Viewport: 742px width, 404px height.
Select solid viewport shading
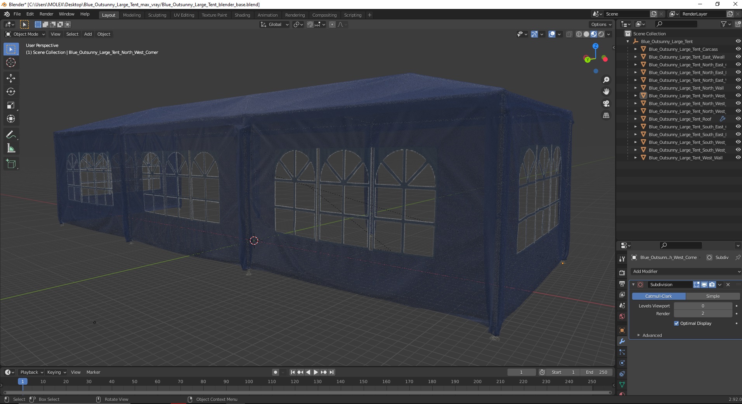586,34
